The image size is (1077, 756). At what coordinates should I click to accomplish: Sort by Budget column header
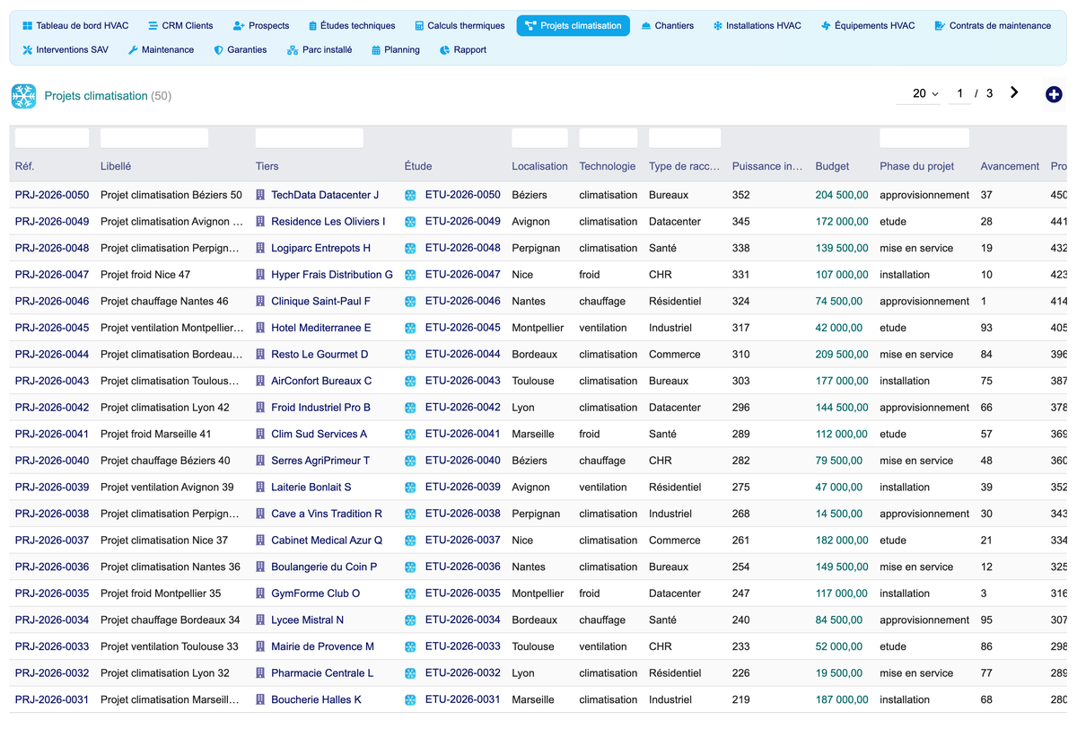(x=832, y=166)
